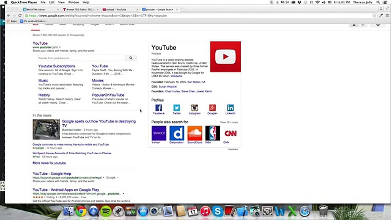Open Susan Wojcicki CEO link

click(x=167, y=87)
